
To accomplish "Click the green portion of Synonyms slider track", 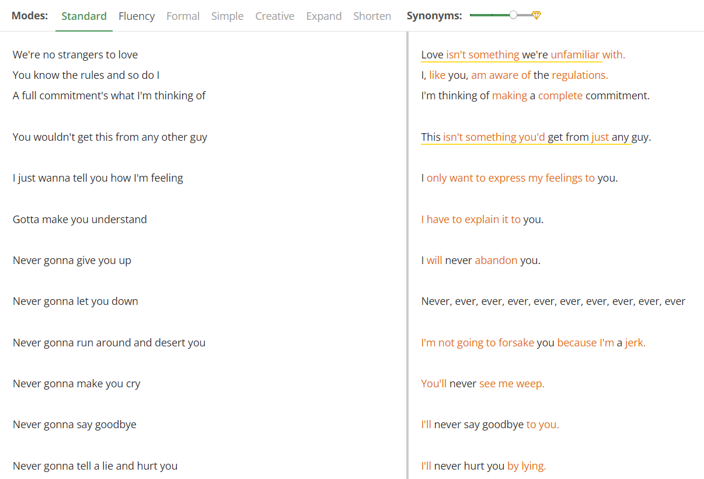I will (x=490, y=15).
